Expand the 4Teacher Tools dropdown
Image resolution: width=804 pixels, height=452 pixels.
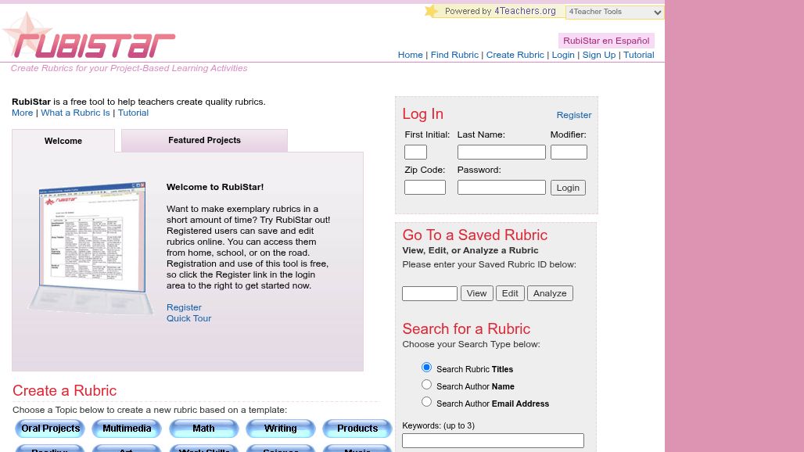pos(615,12)
